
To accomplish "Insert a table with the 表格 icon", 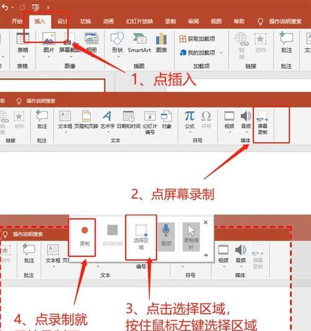I will click(x=22, y=39).
